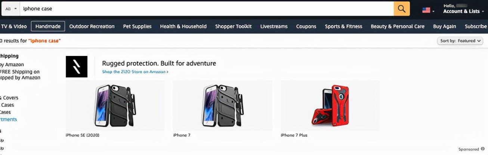Click the iPhone 7 Plus product label
This screenshot has width=488, height=155.
pos(294,135)
